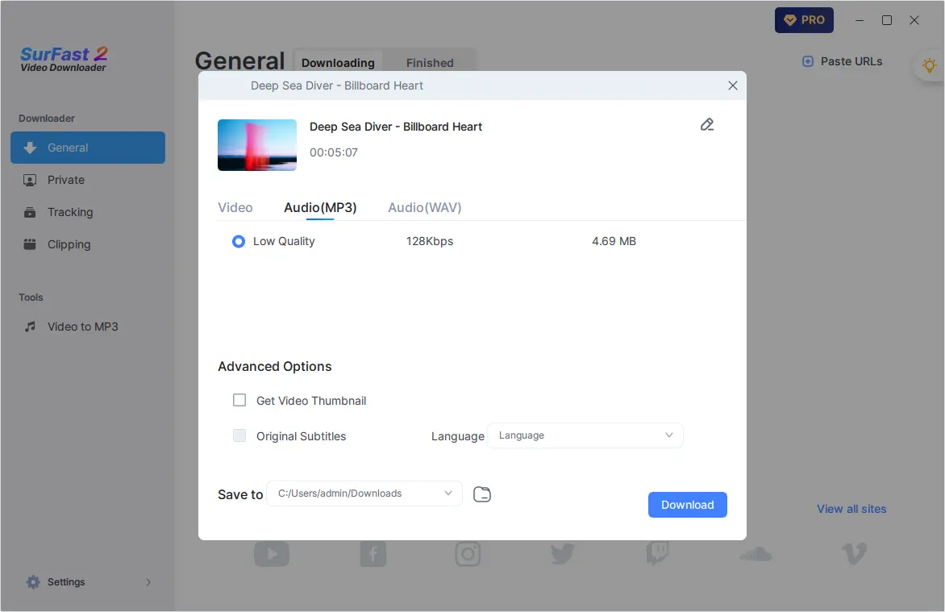Click the blue Download button
The image size is (945, 612).
688,505
